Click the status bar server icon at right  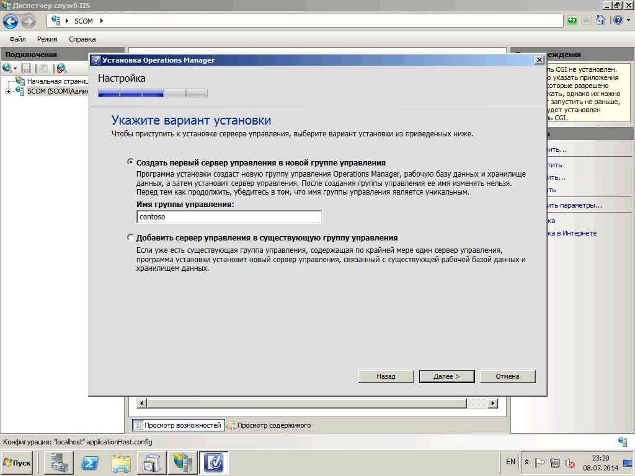click(x=623, y=441)
